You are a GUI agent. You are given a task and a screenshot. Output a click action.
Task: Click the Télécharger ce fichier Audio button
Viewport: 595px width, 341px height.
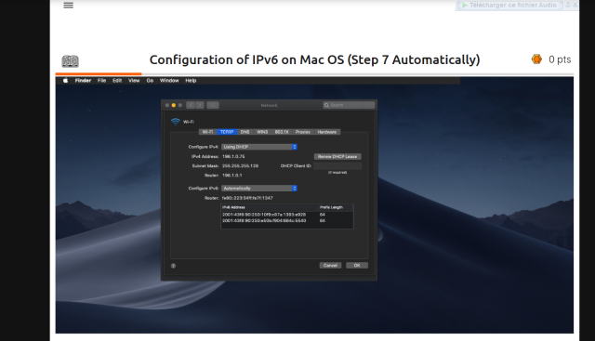click(x=509, y=5)
